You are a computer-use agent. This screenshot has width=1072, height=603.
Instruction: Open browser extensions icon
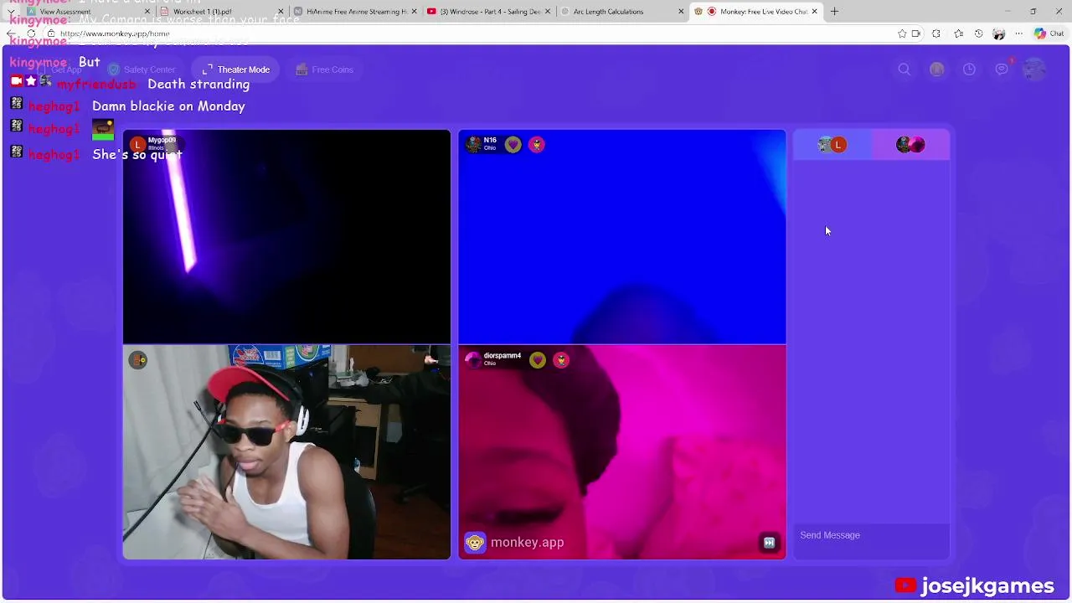coord(936,33)
